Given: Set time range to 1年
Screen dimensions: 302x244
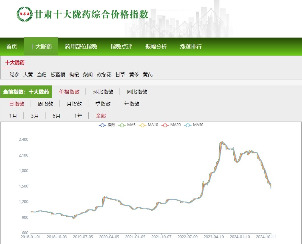Looking at the screenshot, I should (78, 116).
